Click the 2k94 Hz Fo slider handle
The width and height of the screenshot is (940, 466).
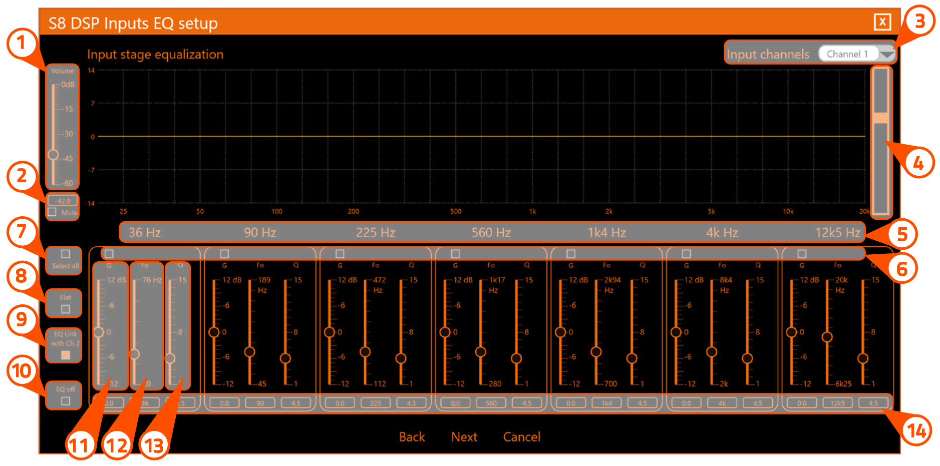click(596, 352)
